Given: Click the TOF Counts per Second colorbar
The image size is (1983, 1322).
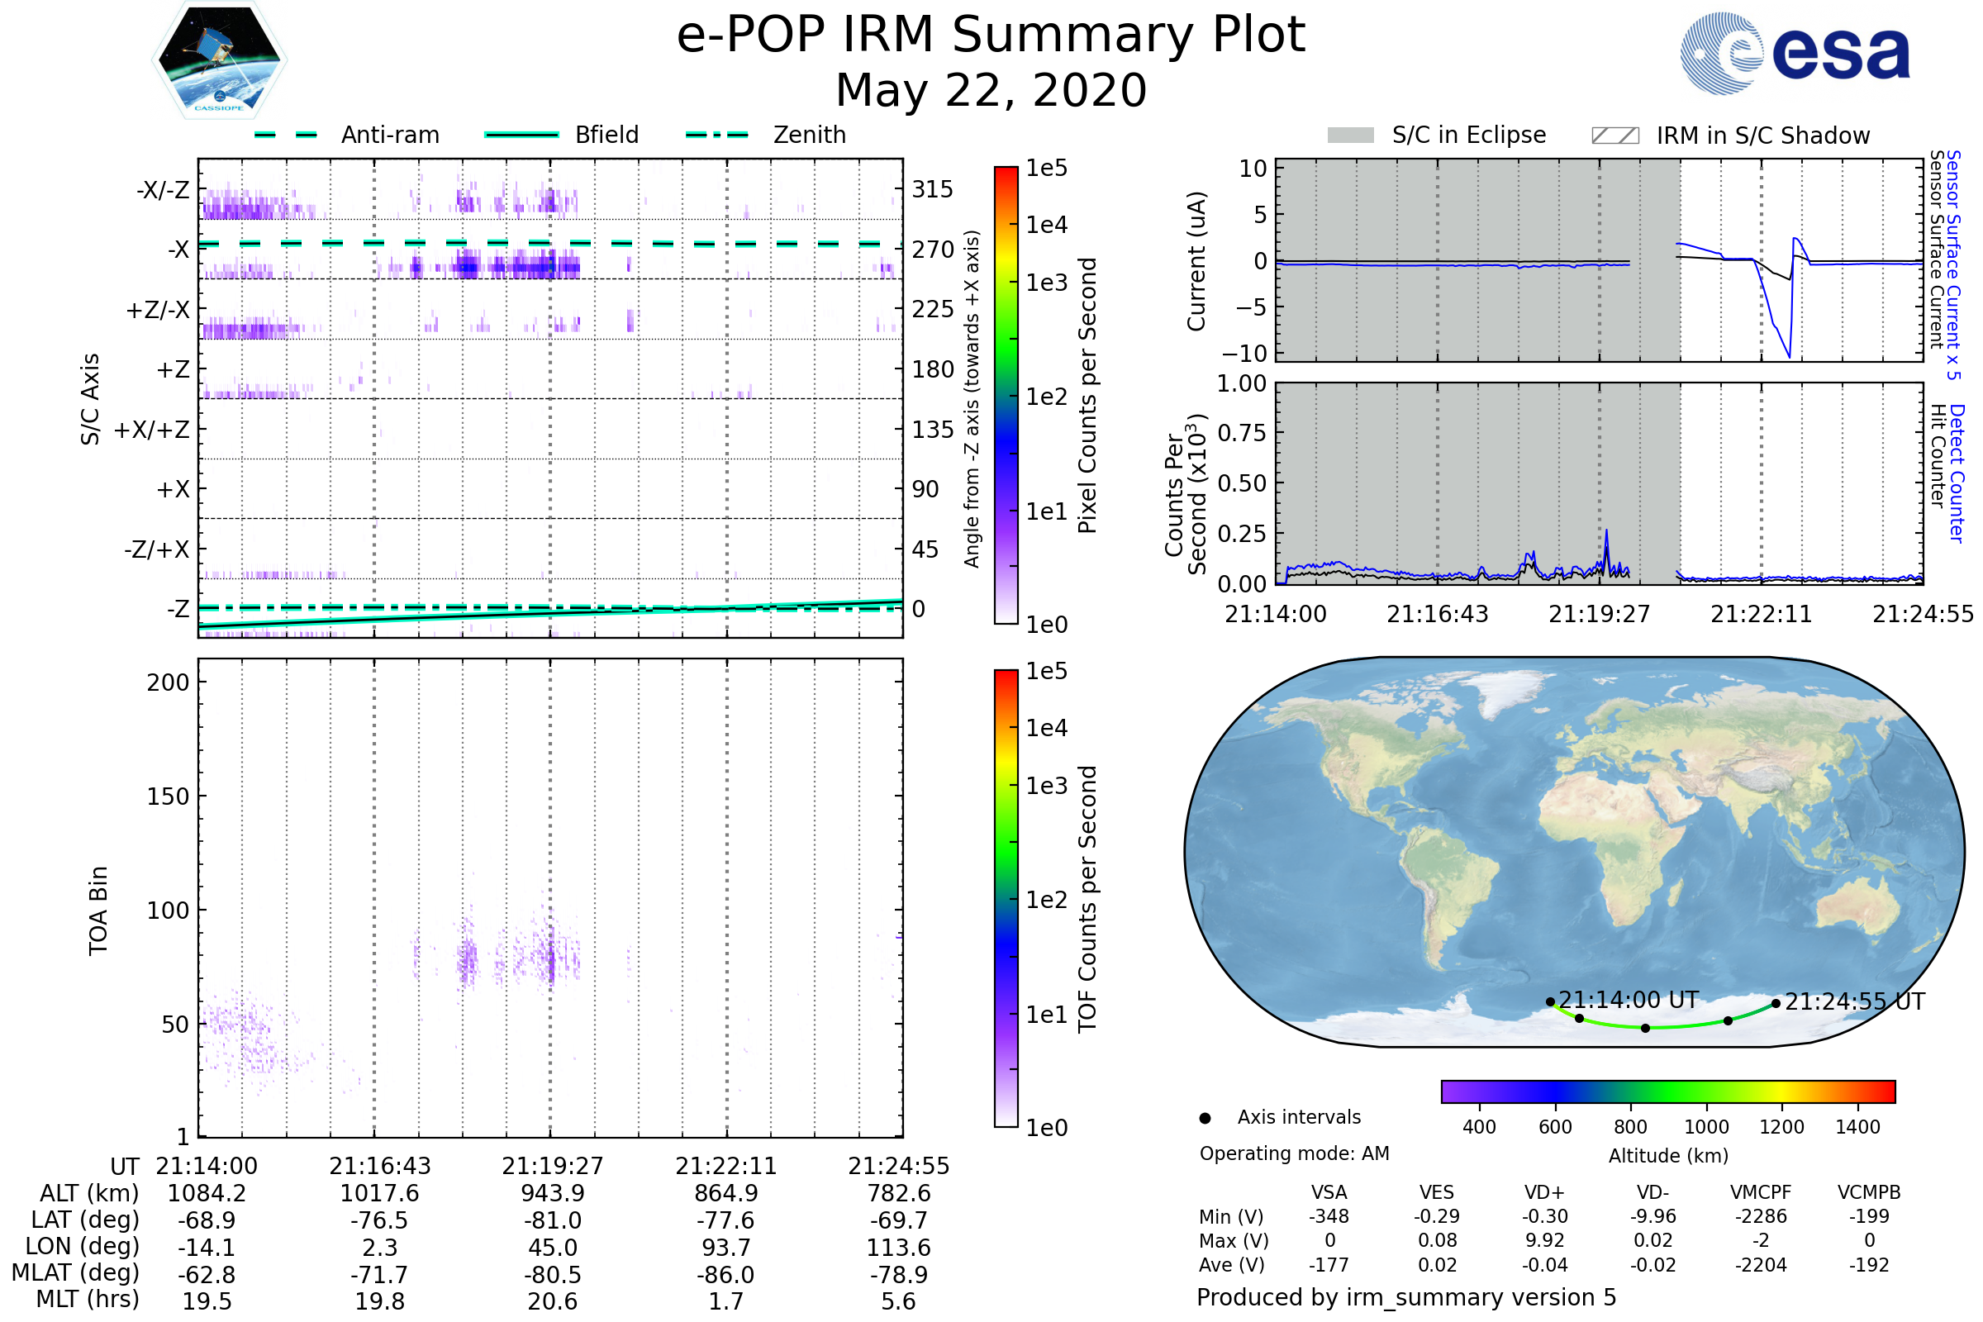Looking at the screenshot, I should coord(1006,898).
